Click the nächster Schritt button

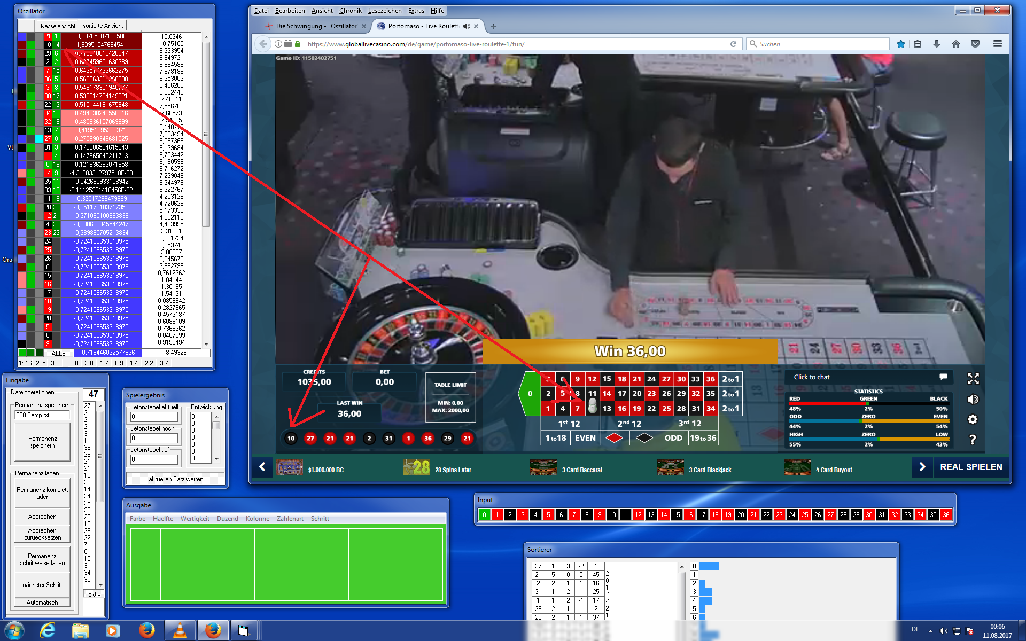(42, 585)
